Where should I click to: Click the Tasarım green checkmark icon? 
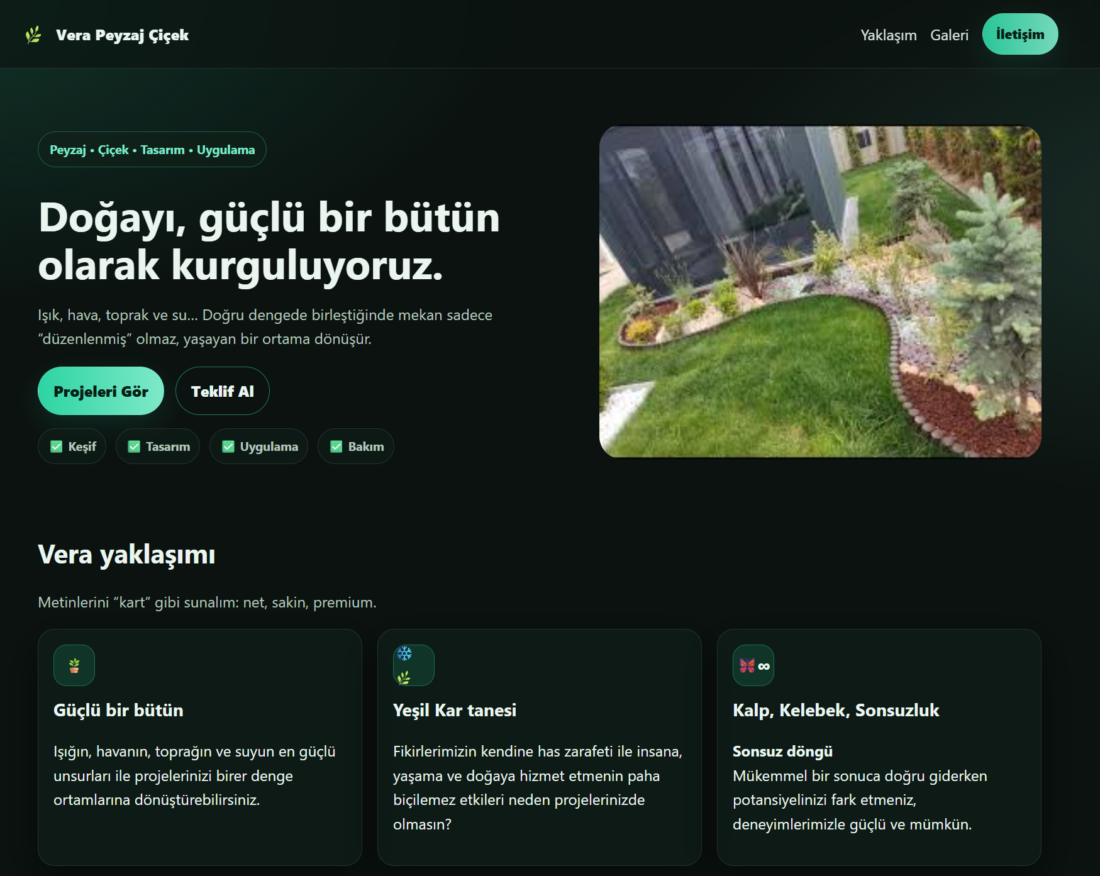134,446
